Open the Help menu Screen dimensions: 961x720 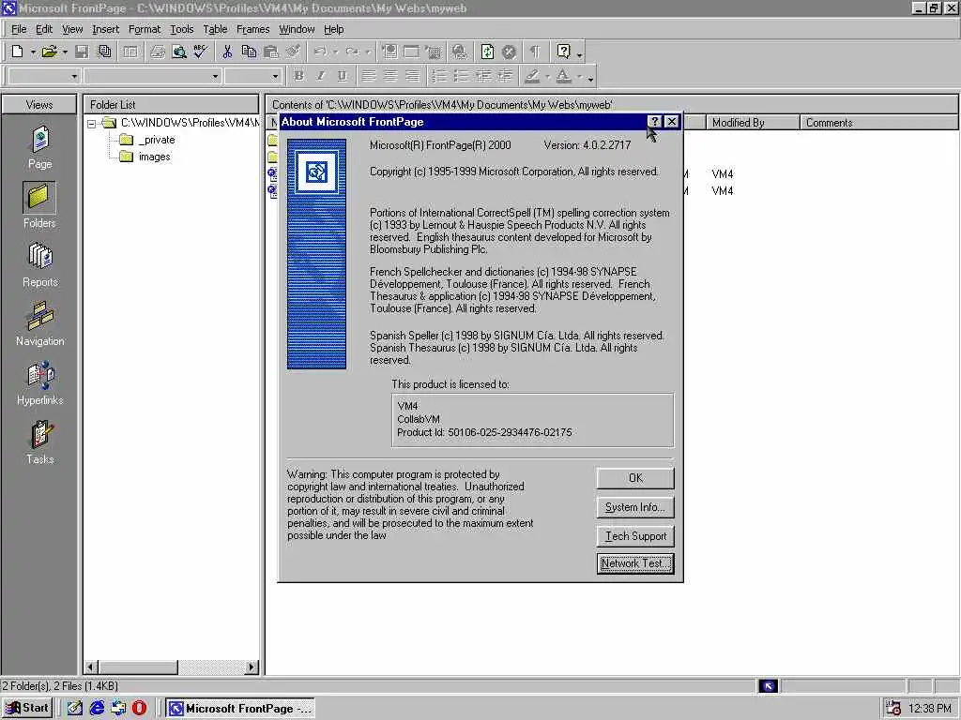point(333,29)
